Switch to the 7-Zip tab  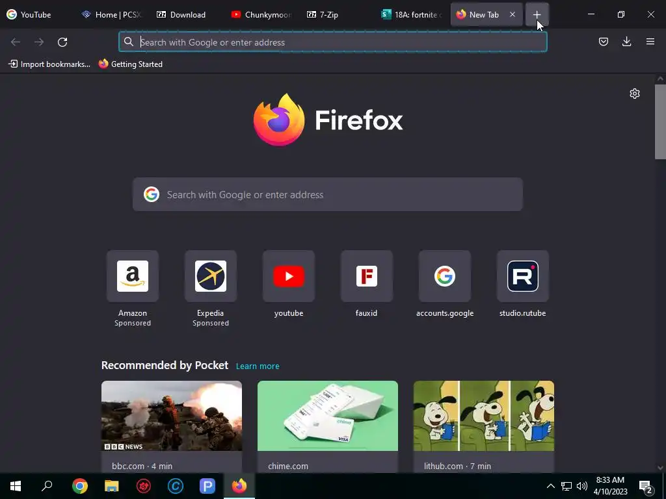pos(336,14)
